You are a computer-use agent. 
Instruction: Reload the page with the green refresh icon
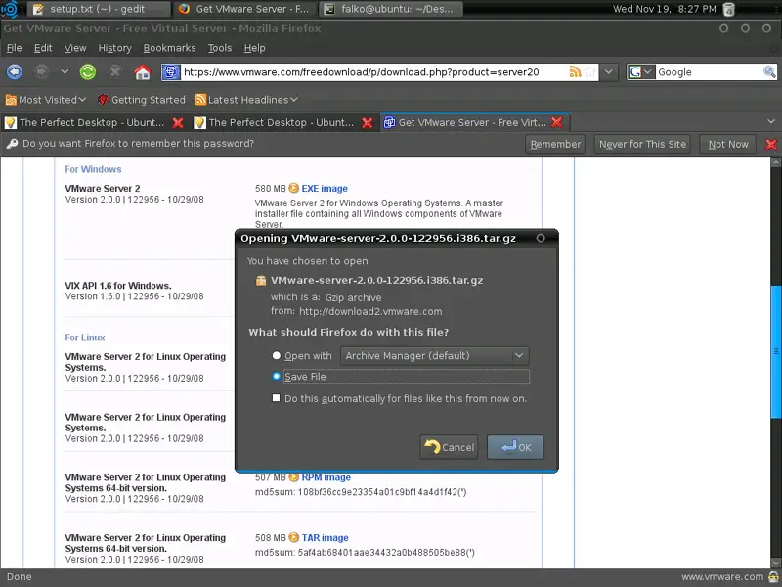88,72
